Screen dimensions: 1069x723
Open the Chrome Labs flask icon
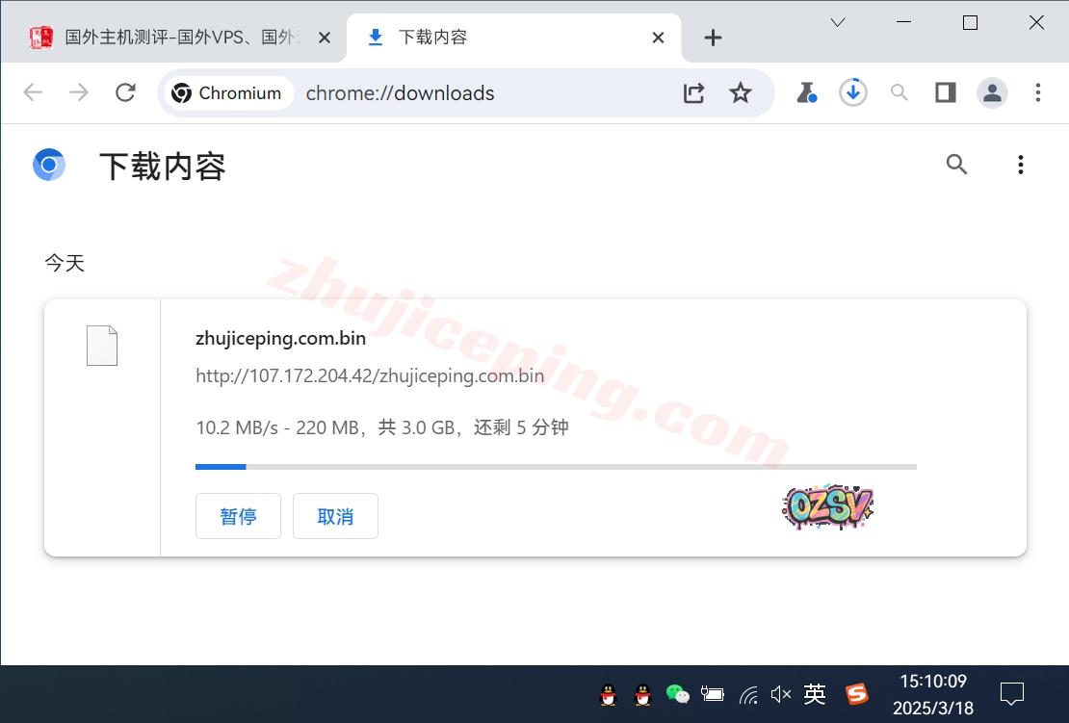(806, 92)
